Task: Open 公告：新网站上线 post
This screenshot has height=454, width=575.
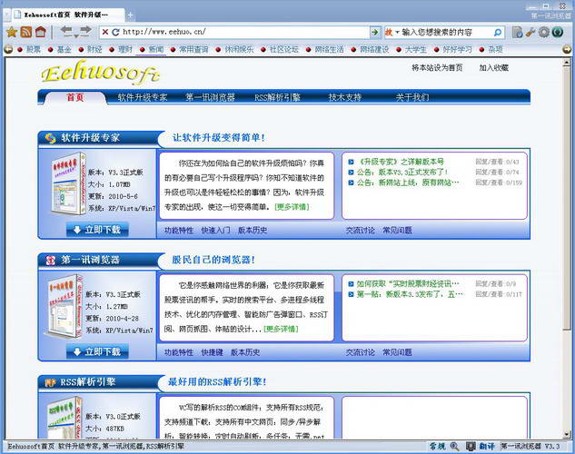Action: 408,183
